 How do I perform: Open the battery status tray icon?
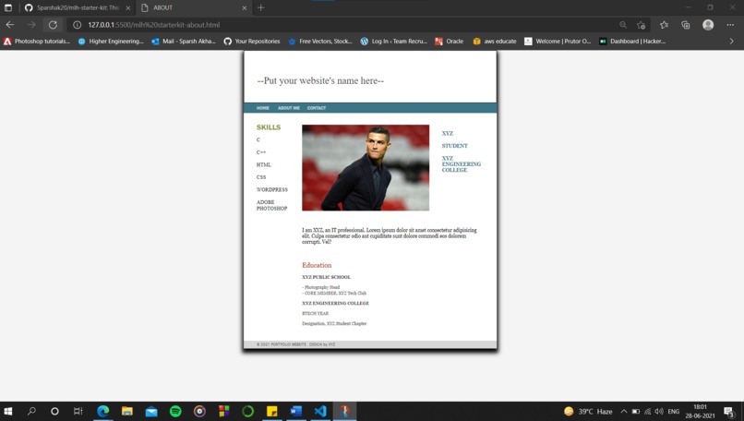[x=636, y=412]
